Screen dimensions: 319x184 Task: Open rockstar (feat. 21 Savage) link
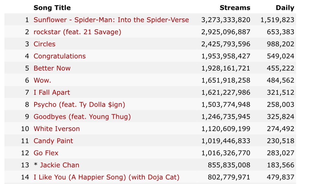77,32
